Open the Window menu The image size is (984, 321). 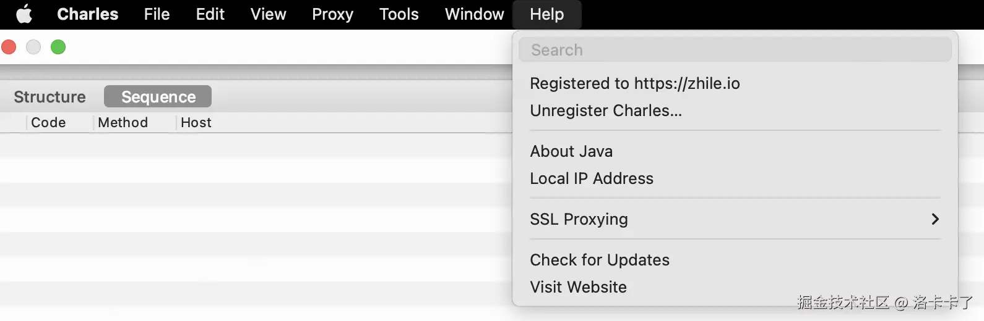click(x=474, y=14)
